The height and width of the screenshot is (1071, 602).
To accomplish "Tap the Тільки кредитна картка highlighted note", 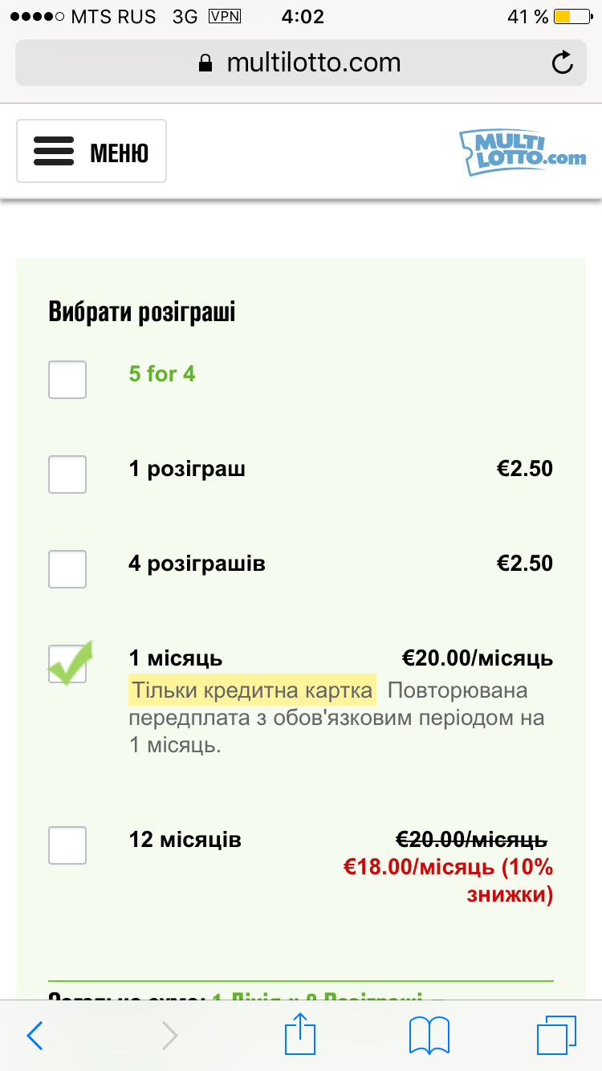I will pyautogui.click(x=252, y=690).
